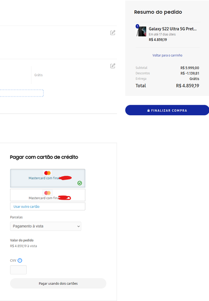Viewport: 209px width, 301px height.
Task: Click the padlock icon on Finalizar Compra
Action: pos(148,110)
